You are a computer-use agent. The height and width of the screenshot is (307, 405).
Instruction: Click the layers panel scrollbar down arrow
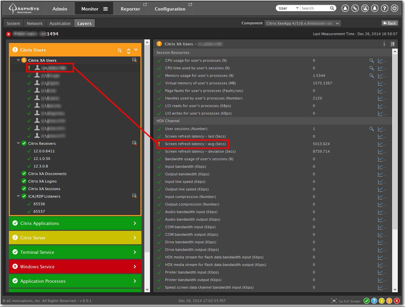pos(147,289)
